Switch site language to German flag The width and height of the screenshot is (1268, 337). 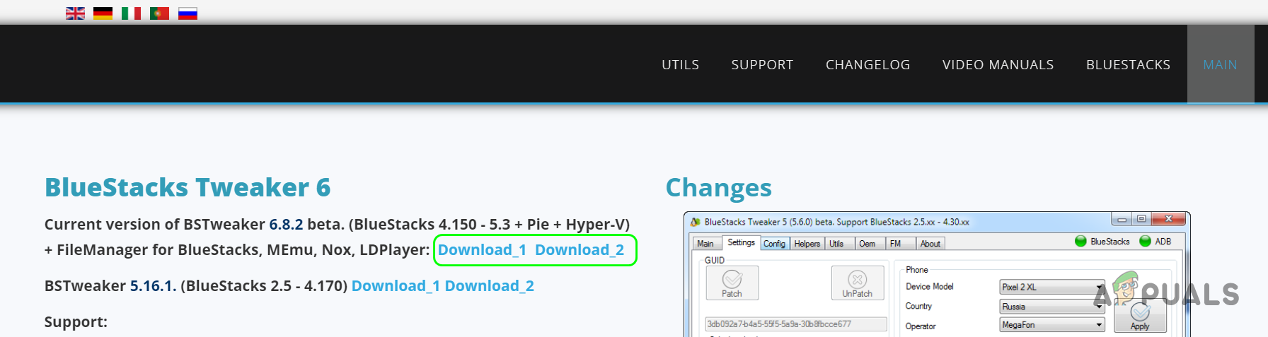[103, 13]
